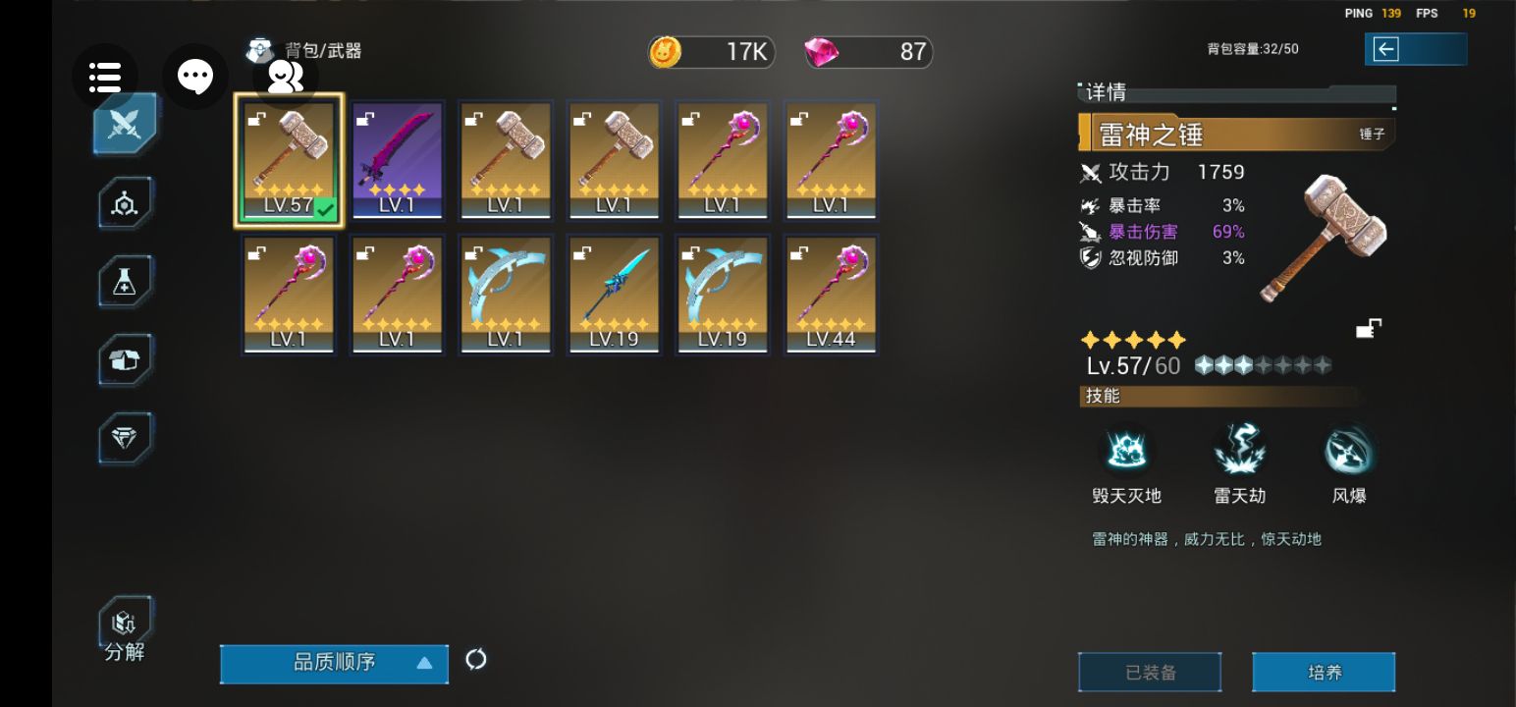Open the diamond gems category
The image size is (1516, 707).
pos(125,438)
